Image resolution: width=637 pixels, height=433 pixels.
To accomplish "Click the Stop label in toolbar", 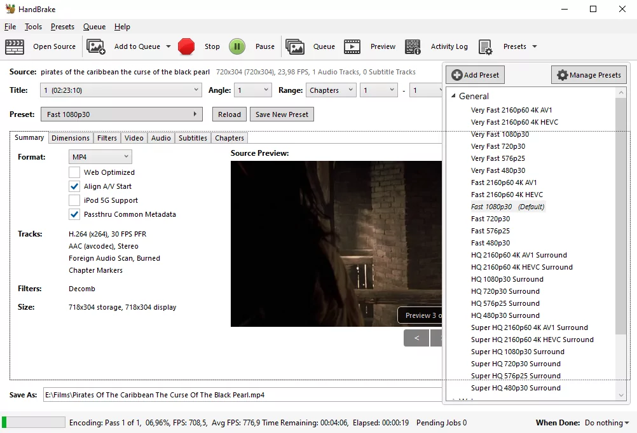I will coord(212,46).
